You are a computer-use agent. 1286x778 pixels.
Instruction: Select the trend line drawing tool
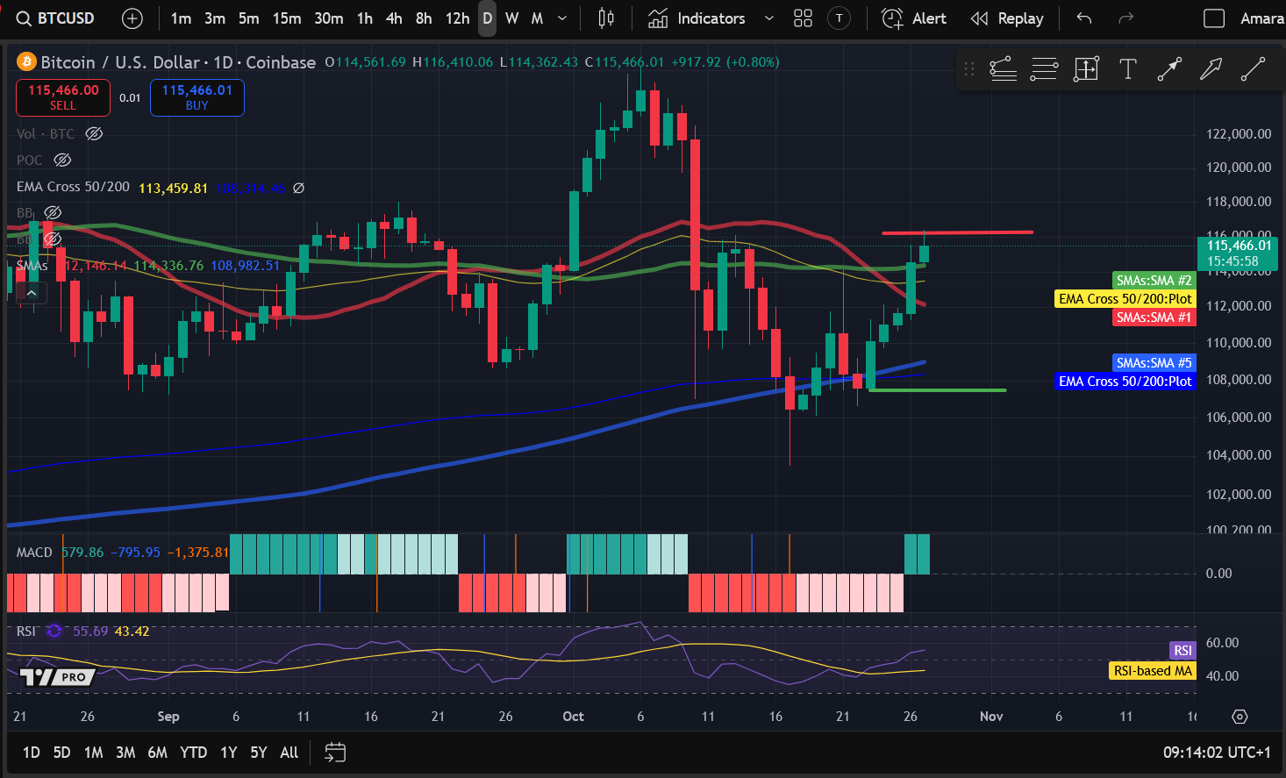click(1253, 68)
